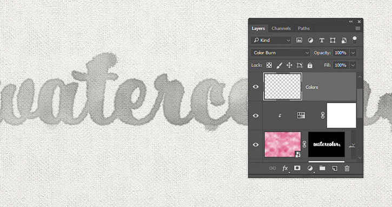Hide the Colors layer
The width and height of the screenshot is (392, 207).
pos(256,87)
